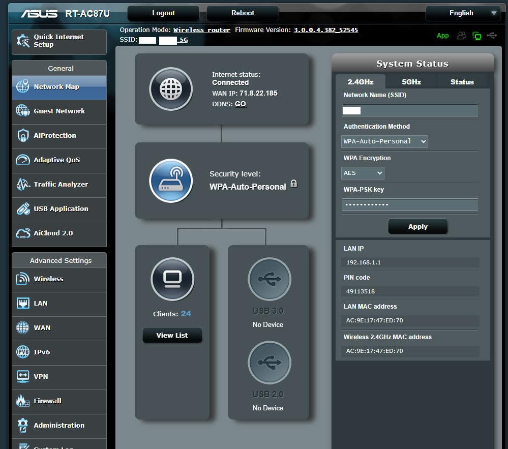Viewport: 508px width, 449px height.
Task: Click the Firewall flame icon
Action: 23,401
